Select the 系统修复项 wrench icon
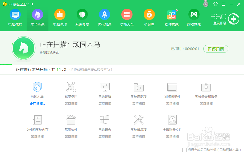The height and width of the screenshot is (153, 244). [x=139, y=120]
